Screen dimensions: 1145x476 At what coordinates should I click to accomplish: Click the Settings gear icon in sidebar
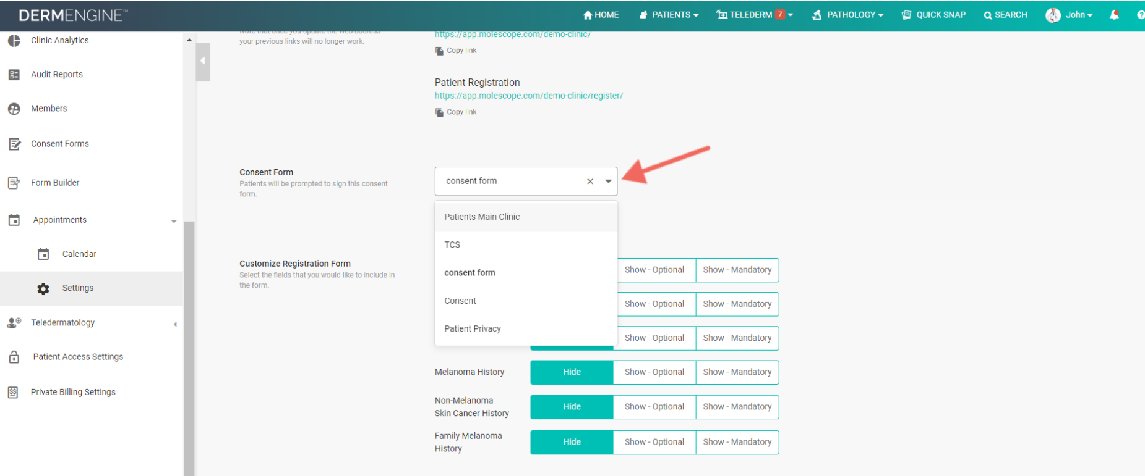coord(43,288)
